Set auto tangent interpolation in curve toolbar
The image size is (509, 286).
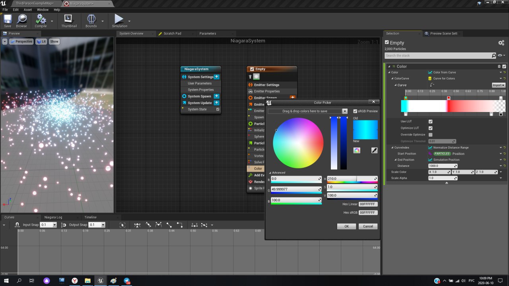tap(137, 225)
